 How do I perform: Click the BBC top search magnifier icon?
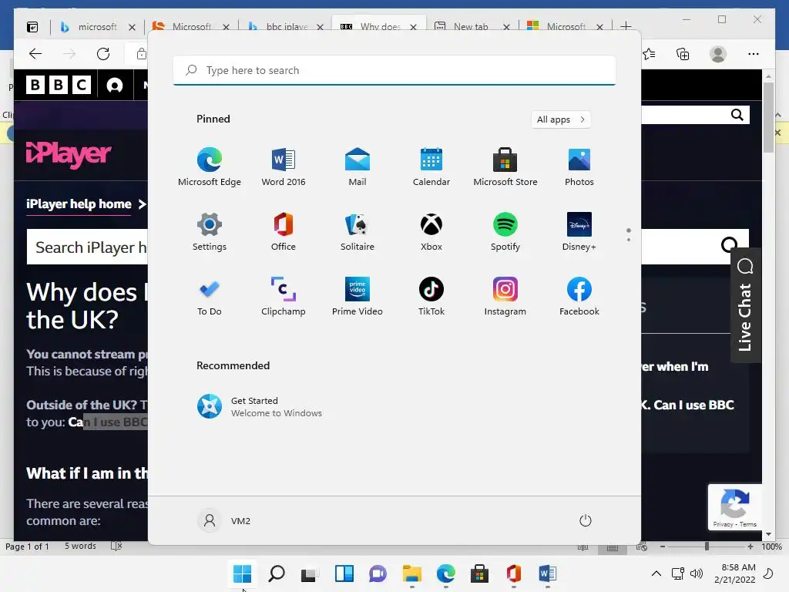coord(737,115)
